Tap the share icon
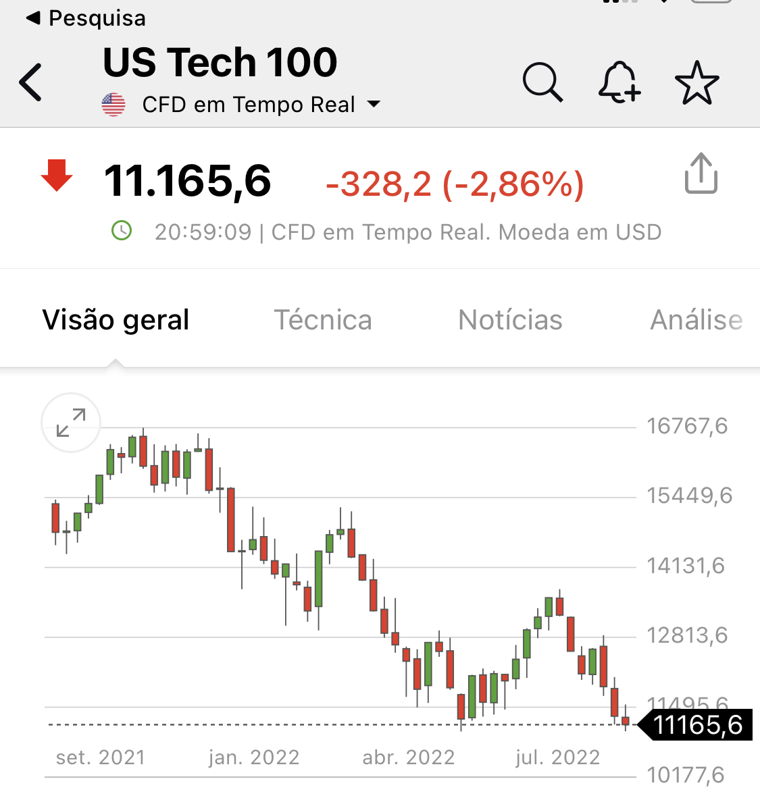 [x=701, y=174]
